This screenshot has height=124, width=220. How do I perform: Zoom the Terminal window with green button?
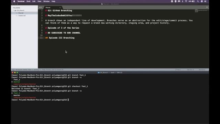click(x=17, y=73)
